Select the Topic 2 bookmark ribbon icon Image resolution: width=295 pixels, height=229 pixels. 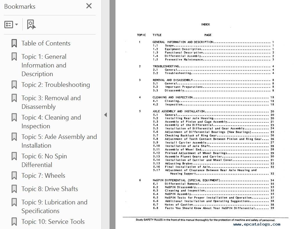point(14,85)
